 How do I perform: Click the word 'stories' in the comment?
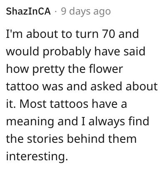pos(45,139)
